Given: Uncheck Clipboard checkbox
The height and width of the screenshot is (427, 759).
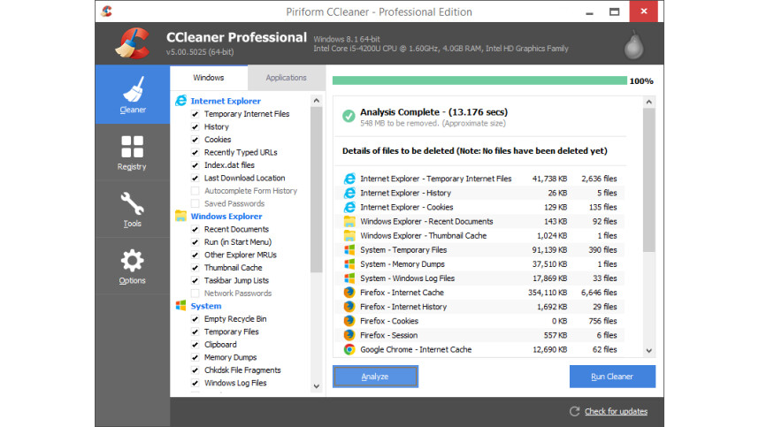Looking at the screenshot, I should [x=195, y=345].
